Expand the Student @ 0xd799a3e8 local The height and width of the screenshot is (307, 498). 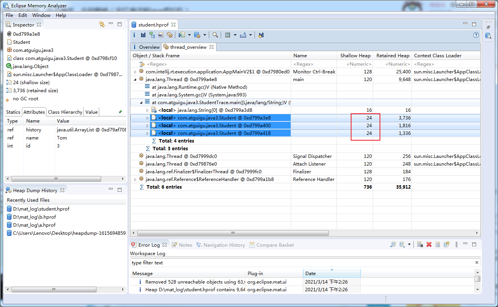147,118
